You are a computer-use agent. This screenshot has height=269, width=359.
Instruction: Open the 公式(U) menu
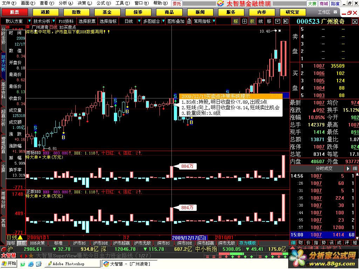103,3
